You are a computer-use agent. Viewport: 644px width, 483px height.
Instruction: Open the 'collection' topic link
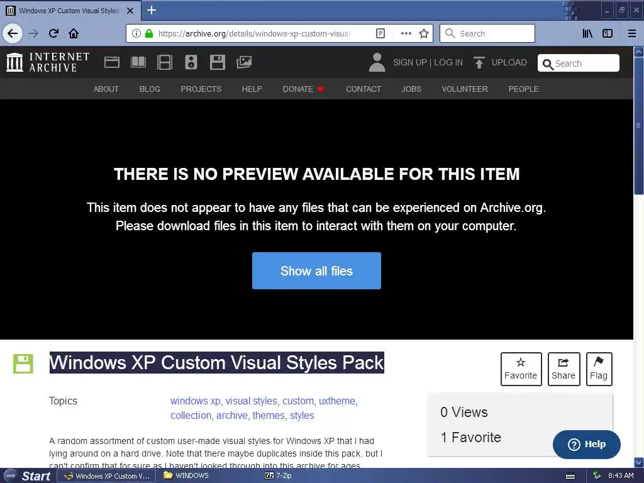click(x=191, y=416)
